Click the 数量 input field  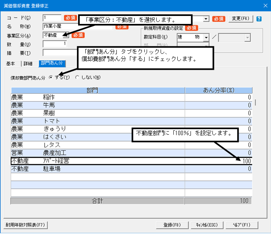tap(55, 44)
